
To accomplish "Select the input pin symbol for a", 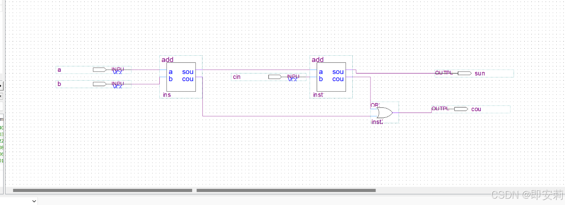I will [100, 70].
